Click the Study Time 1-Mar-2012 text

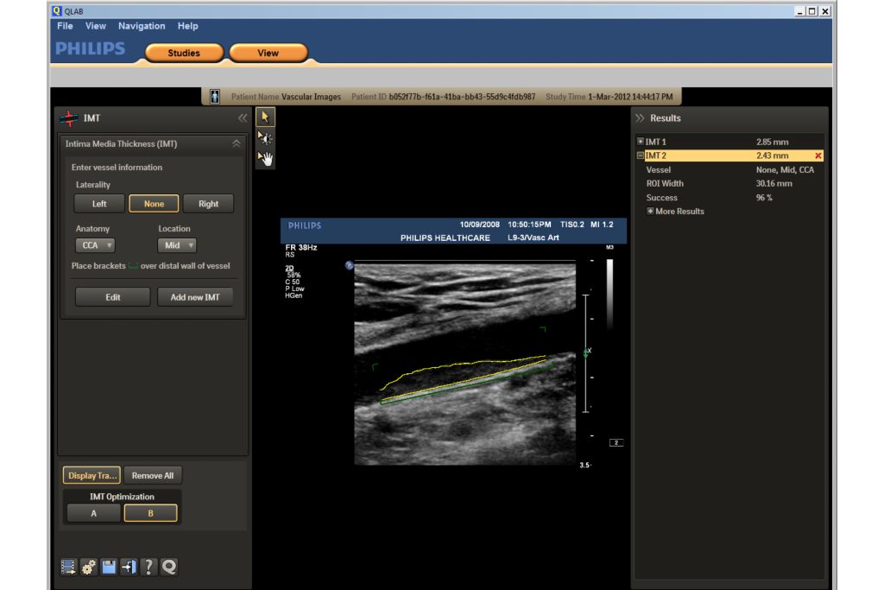tap(609, 97)
